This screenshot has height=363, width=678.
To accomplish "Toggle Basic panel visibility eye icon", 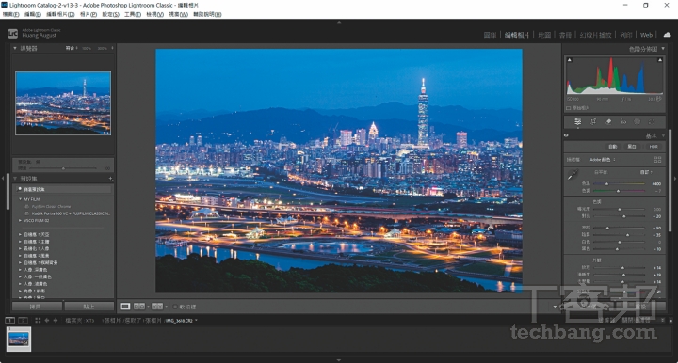I will coord(567,135).
